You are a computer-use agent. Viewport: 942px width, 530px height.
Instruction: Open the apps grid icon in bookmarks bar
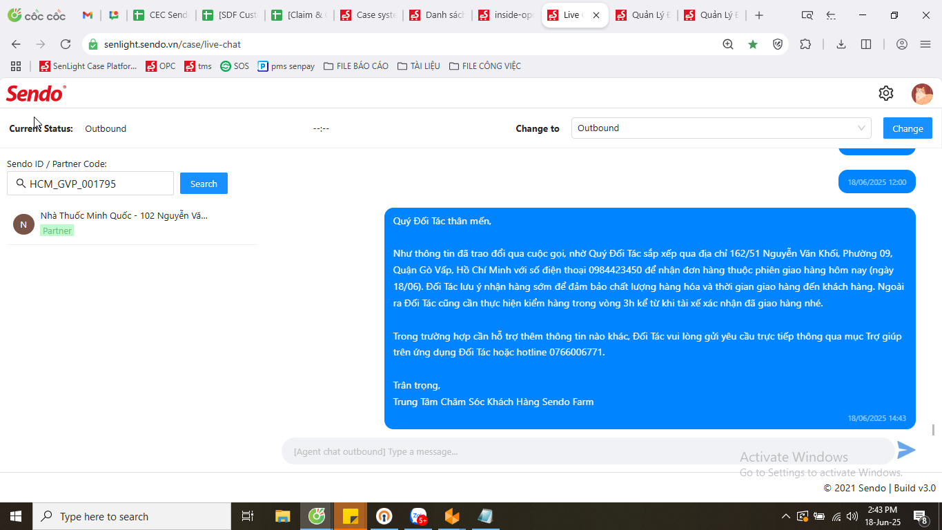click(x=16, y=66)
